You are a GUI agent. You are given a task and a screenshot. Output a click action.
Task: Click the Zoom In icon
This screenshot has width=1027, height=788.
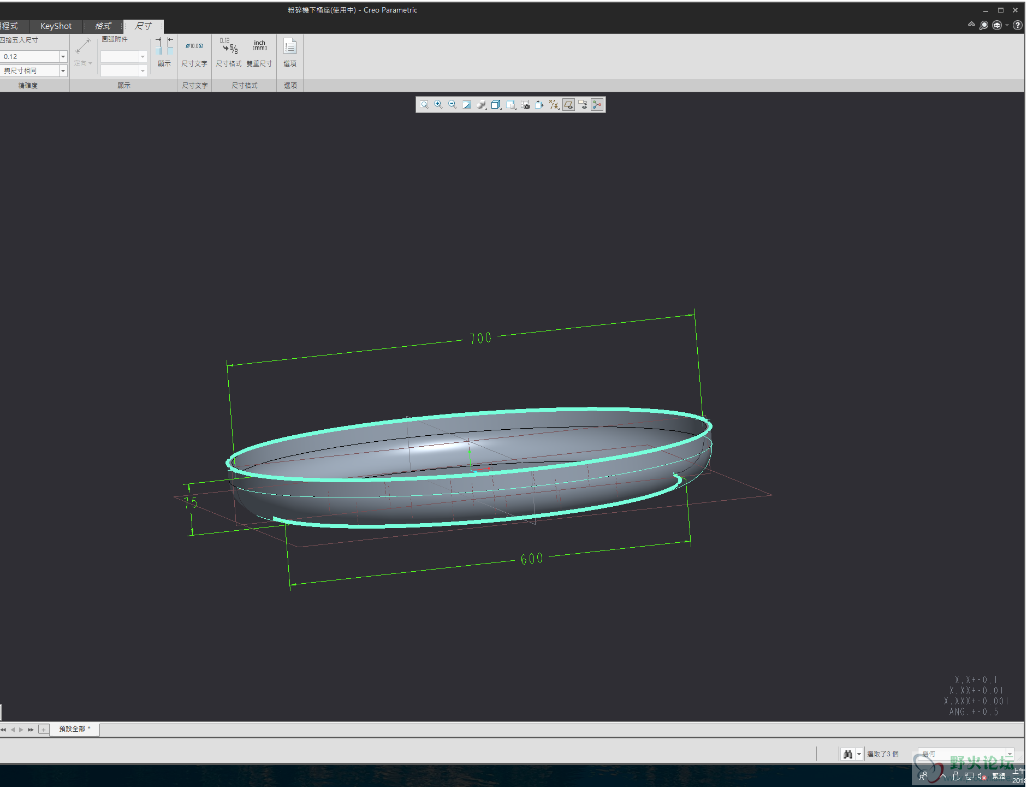point(438,104)
